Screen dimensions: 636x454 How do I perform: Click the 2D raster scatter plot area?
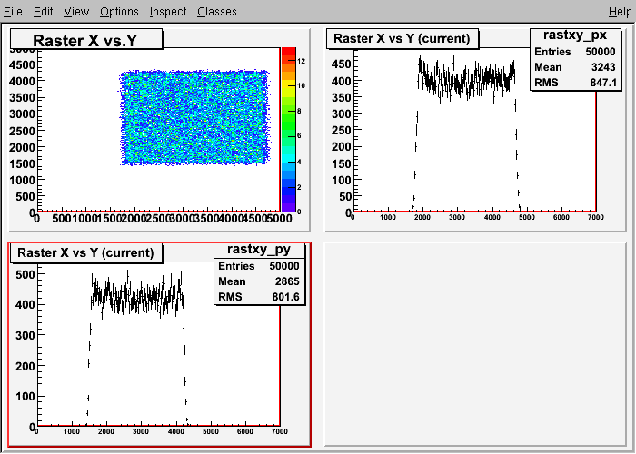pyautogui.click(x=194, y=117)
